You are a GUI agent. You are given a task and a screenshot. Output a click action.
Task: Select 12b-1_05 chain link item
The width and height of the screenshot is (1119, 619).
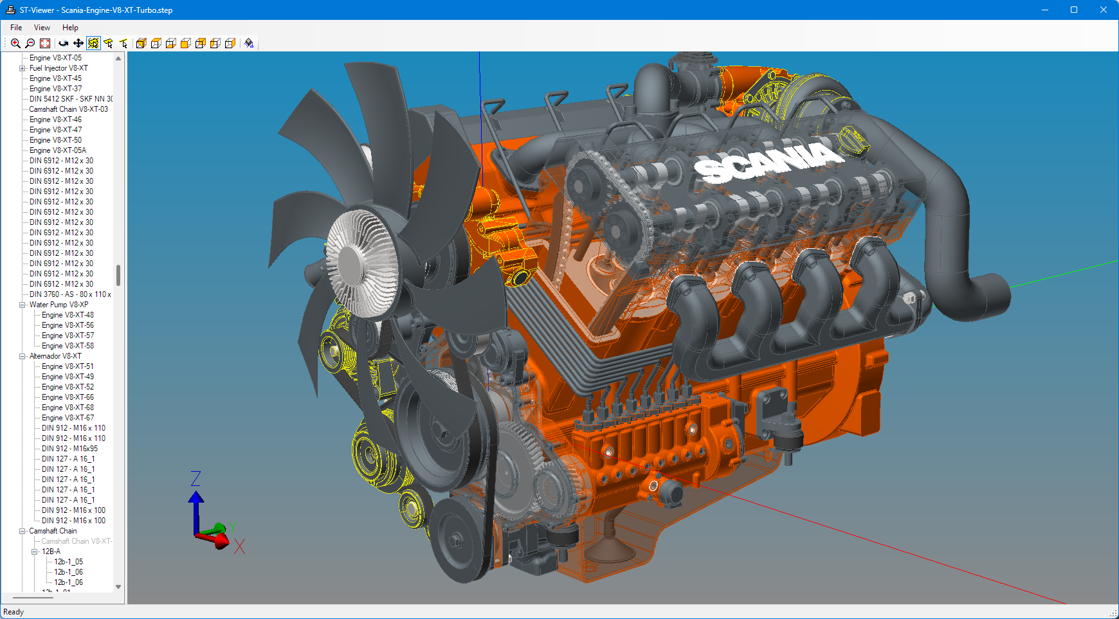point(68,562)
